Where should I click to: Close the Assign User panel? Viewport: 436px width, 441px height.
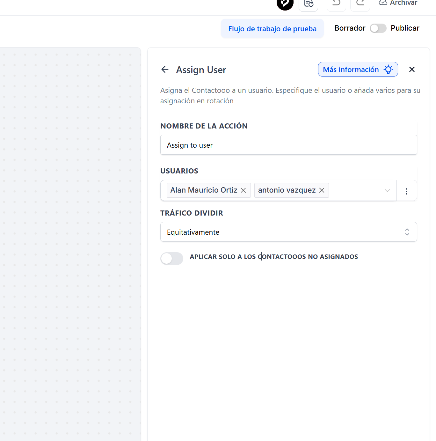(411, 70)
